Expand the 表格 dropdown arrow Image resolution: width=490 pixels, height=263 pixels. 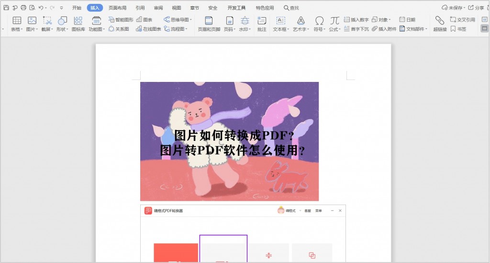(22, 29)
